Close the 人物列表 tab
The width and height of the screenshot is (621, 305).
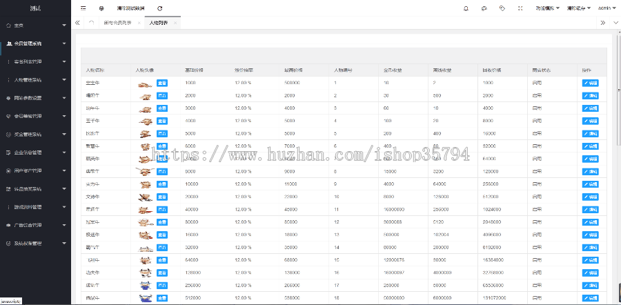175,23
